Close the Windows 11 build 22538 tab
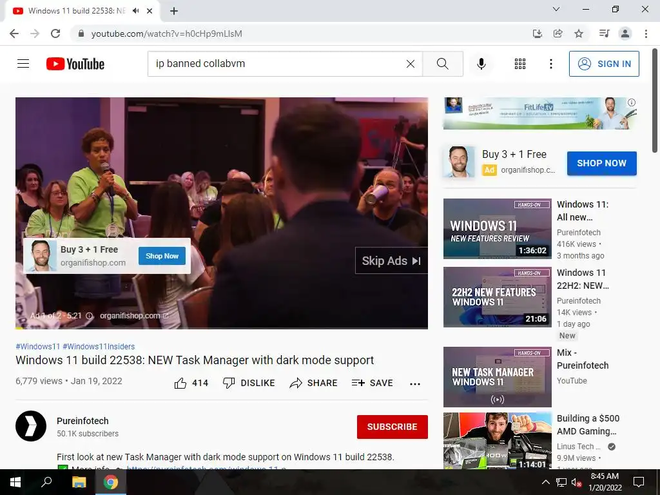The height and width of the screenshot is (495, 660). [150, 11]
